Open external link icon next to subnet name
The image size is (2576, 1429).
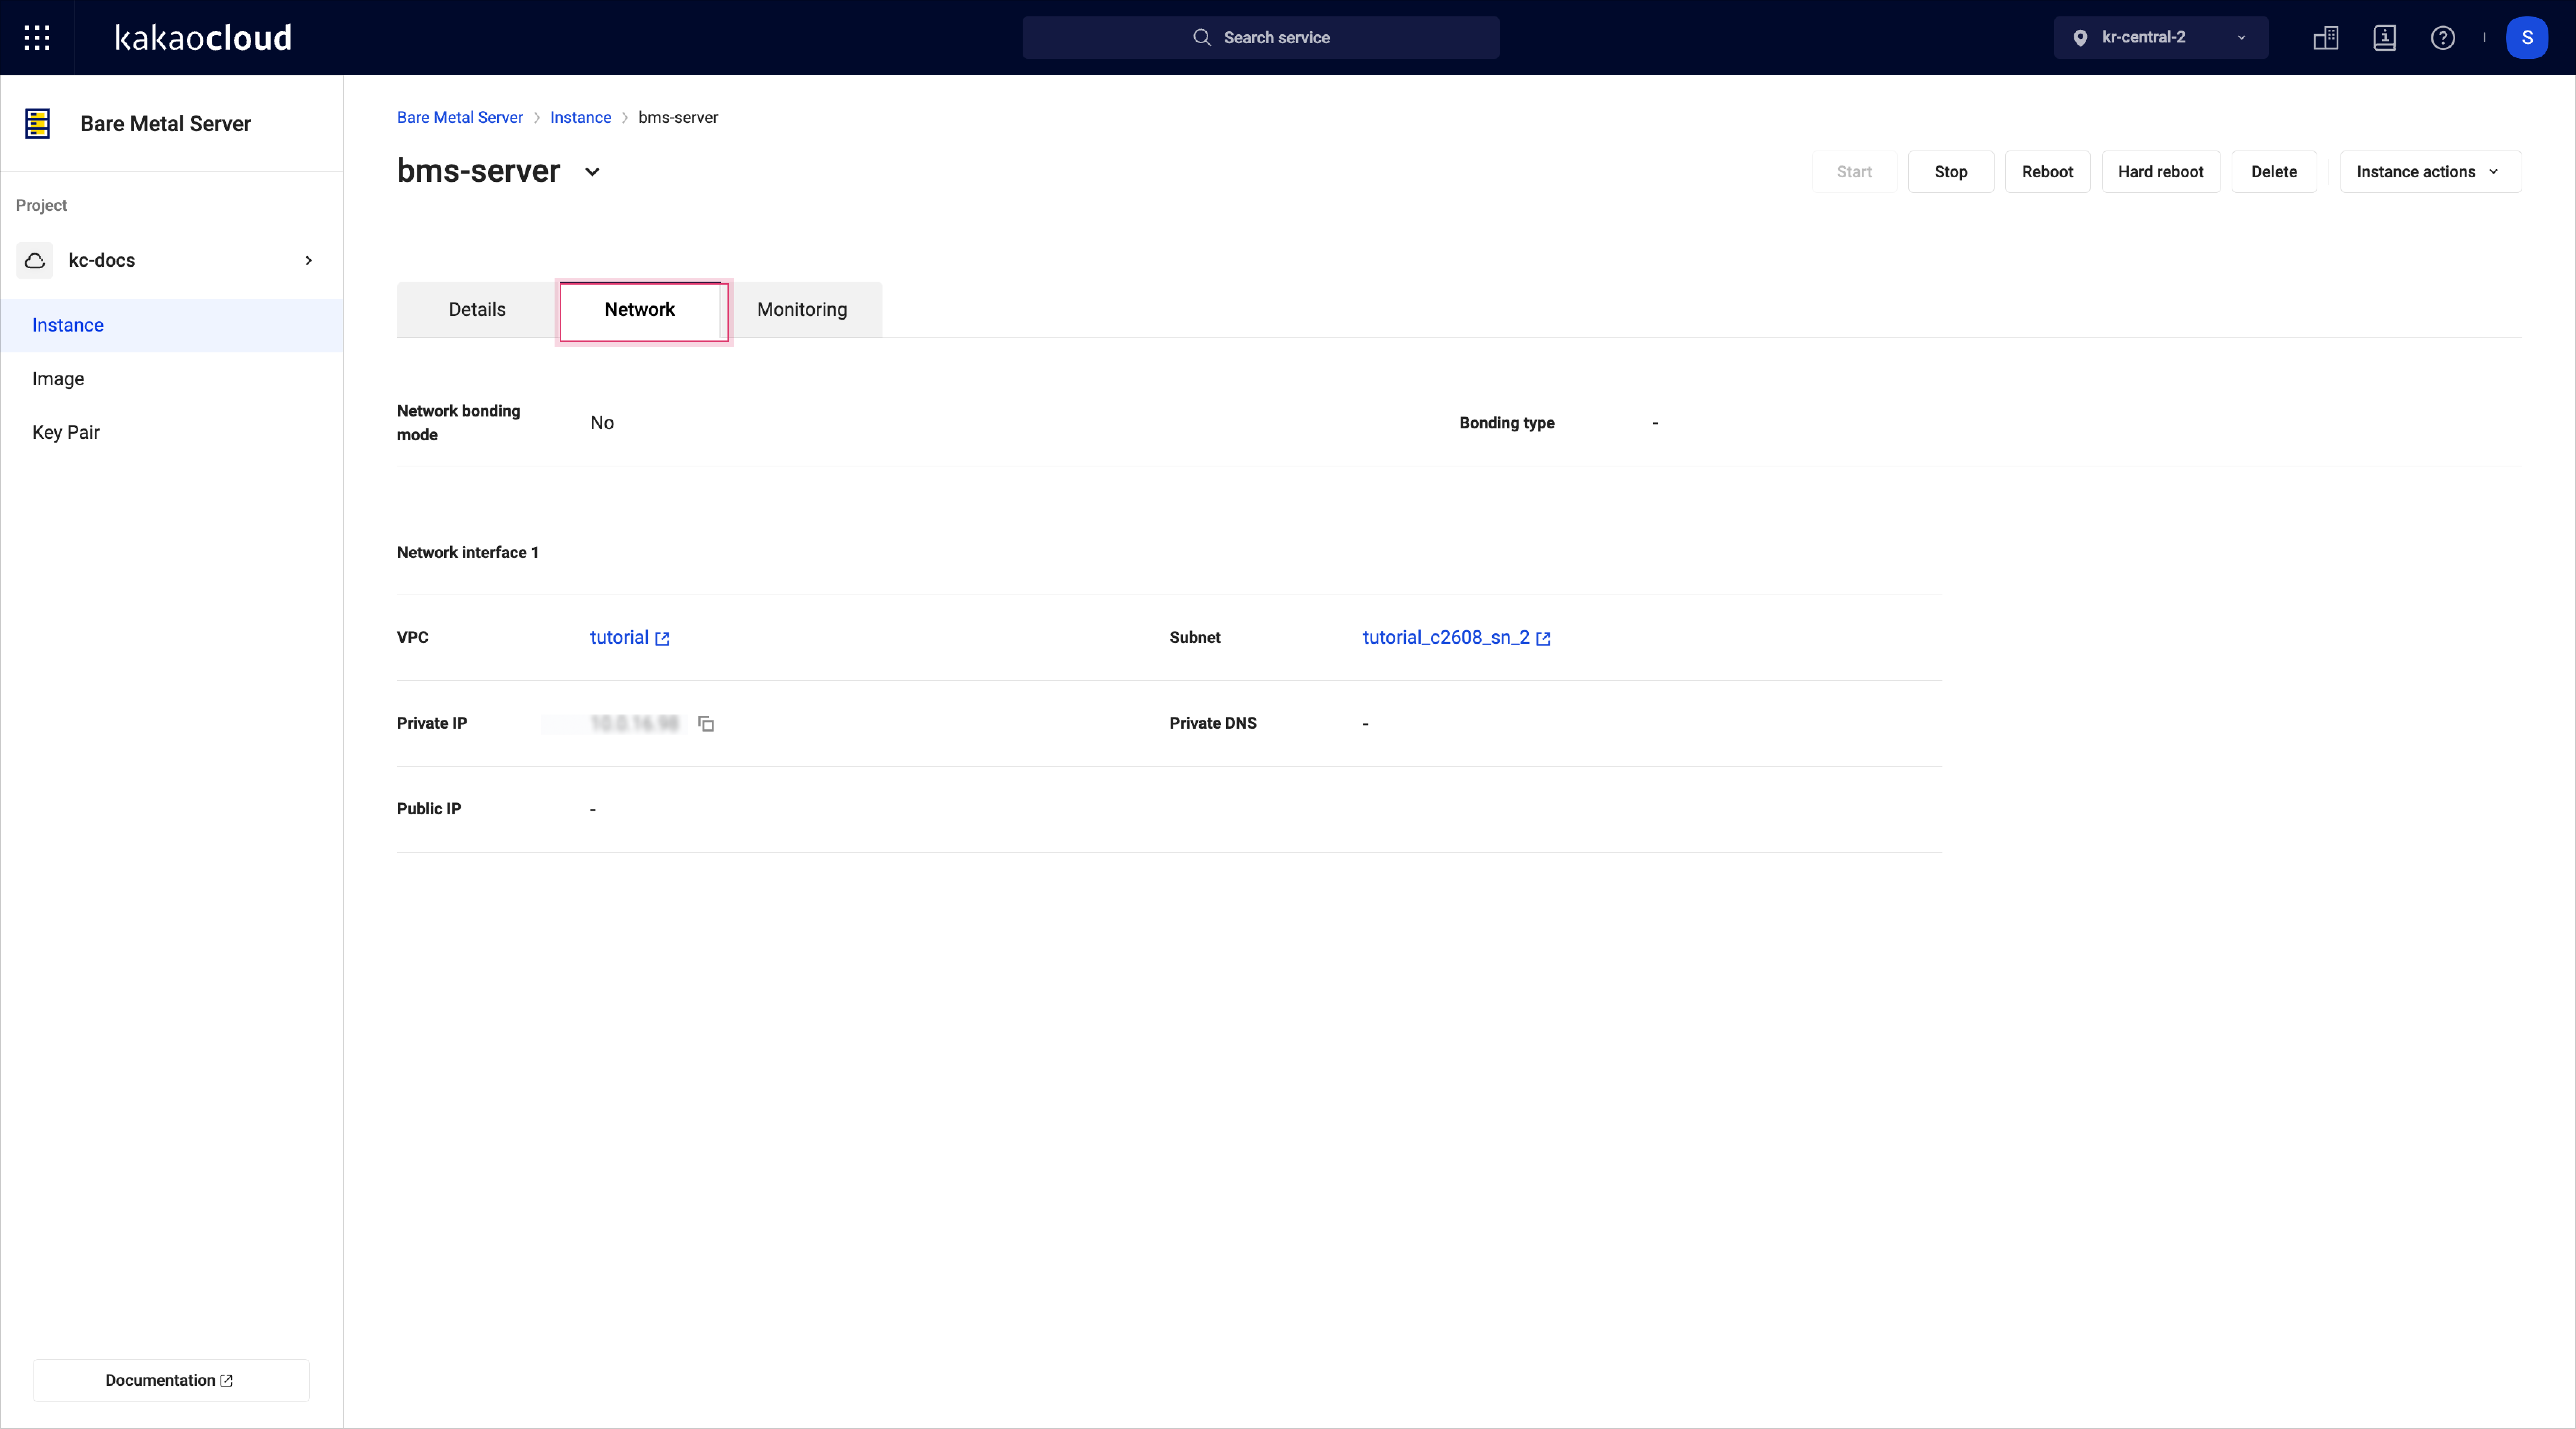tap(1543, 639)
